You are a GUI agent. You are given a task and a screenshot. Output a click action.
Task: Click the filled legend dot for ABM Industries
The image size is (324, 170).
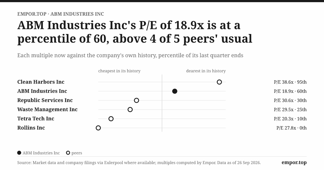point(19,153)
